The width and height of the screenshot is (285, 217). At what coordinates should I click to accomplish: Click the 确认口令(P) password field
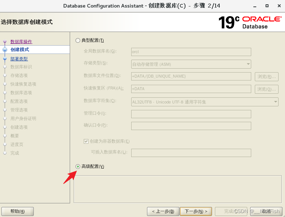[x=191, y=126]
